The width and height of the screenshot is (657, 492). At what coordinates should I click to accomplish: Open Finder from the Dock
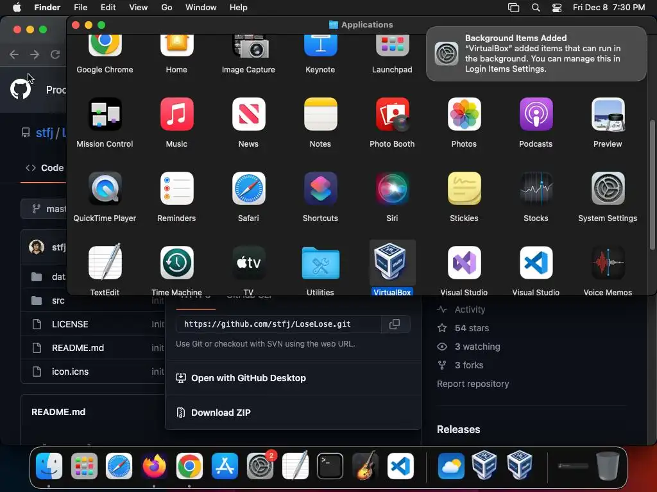coord(49,466)
